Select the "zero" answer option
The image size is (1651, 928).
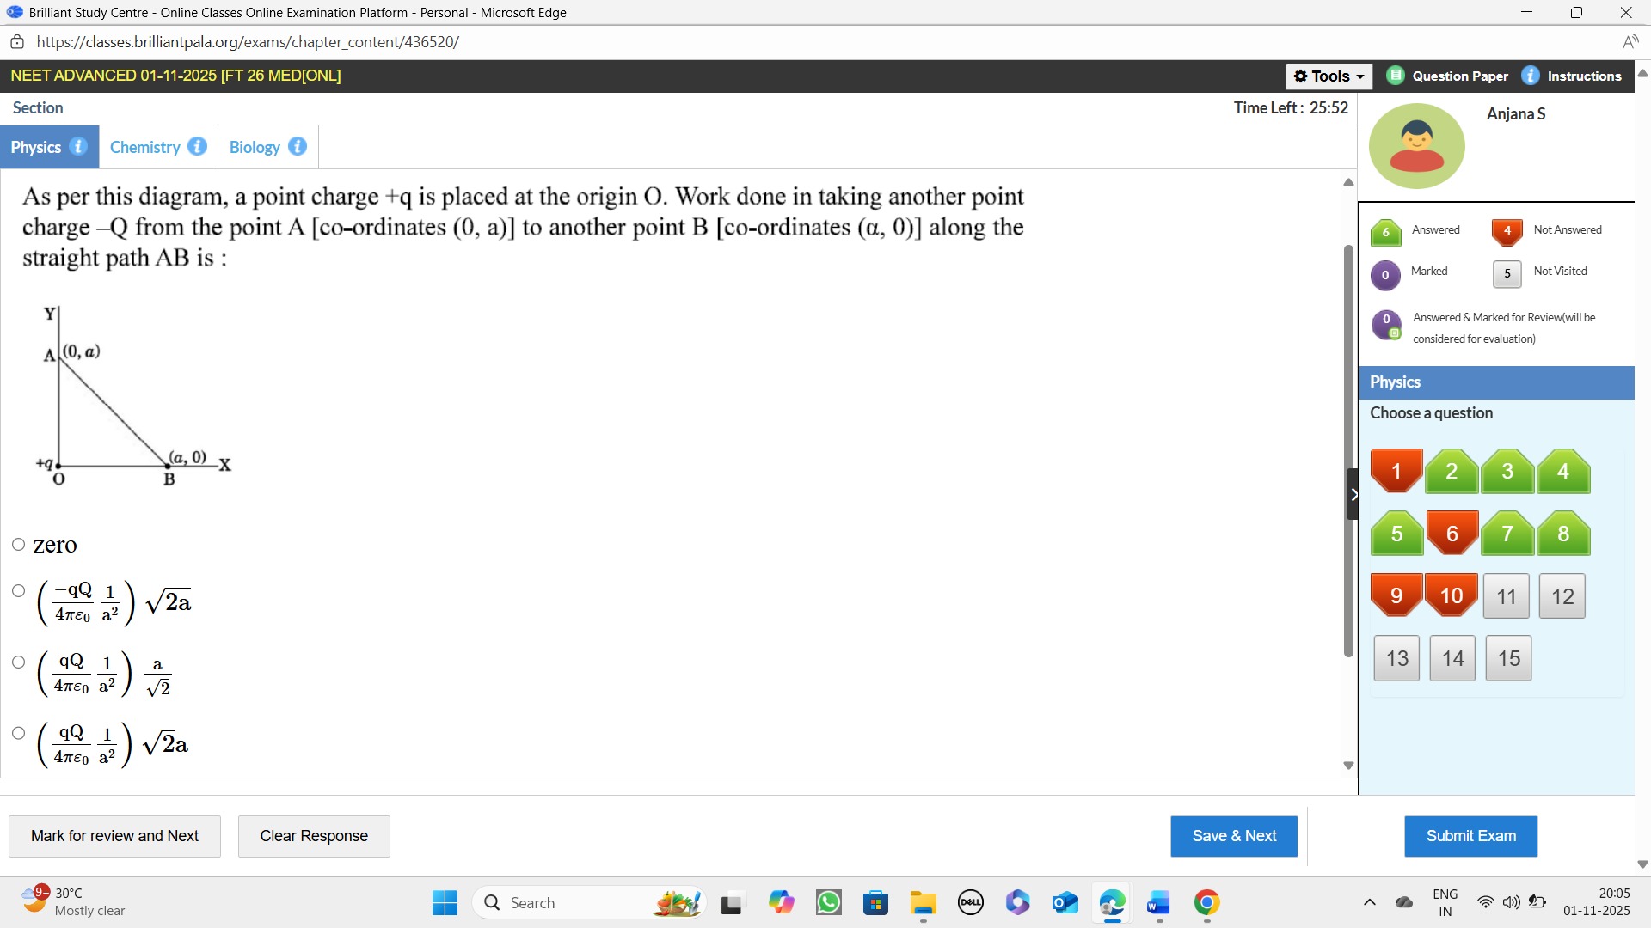[19, 545]
